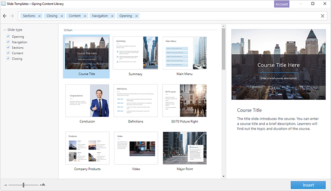Viewport: 331px width, 191px height.
Task: Click the Navigation tag label
Action: (x=100, y=16)
